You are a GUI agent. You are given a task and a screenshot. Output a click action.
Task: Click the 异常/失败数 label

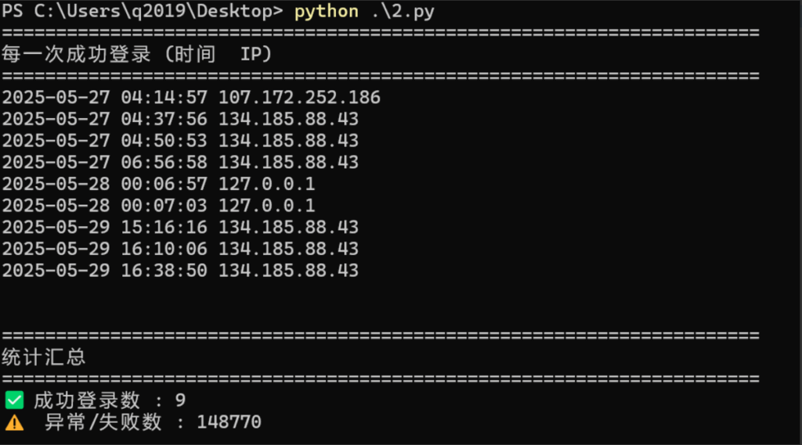tap(102, 422)
